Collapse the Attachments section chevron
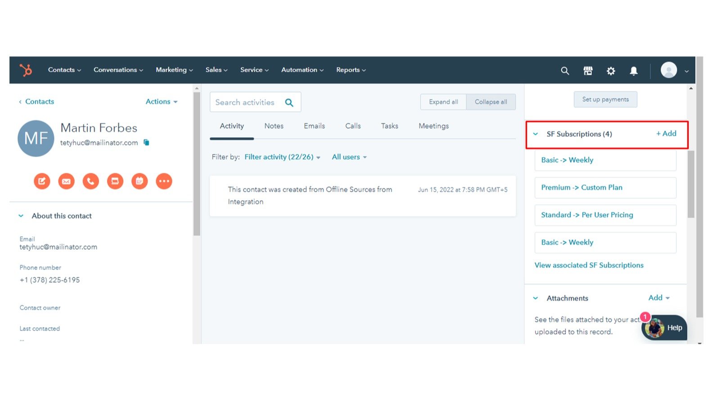Screen dimensions: 713x401 click(536, 298)
